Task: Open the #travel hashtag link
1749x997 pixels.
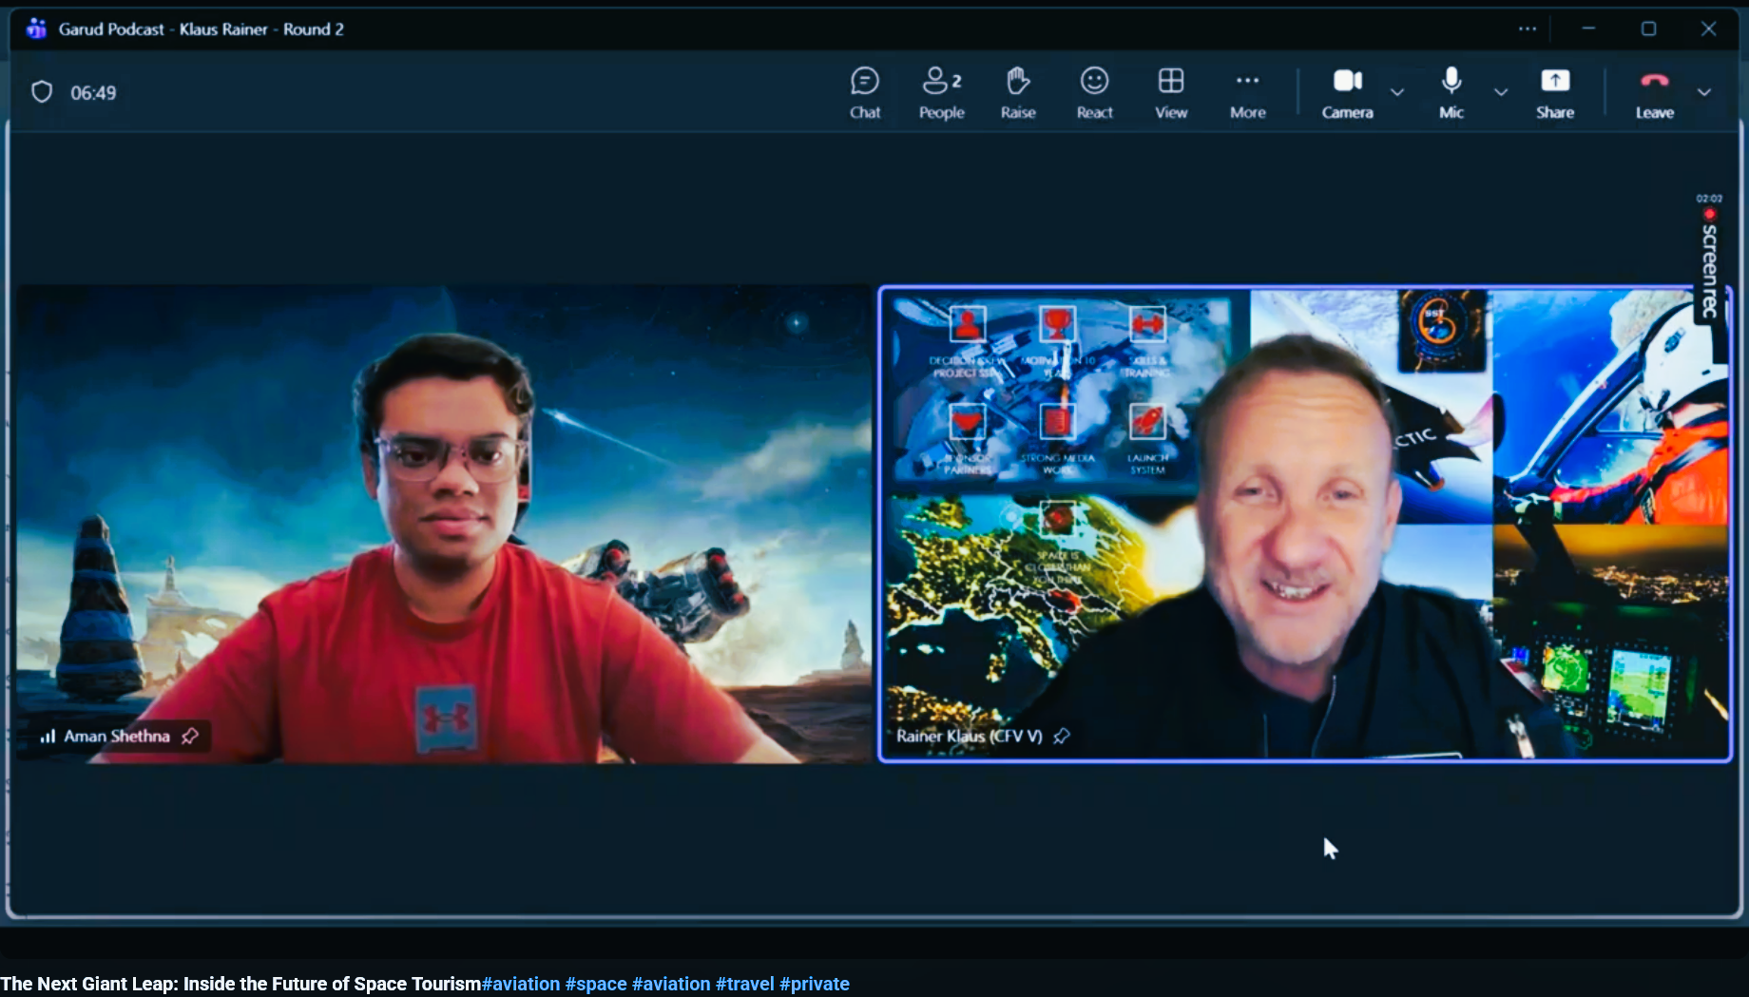Action: tap(745, 984)
